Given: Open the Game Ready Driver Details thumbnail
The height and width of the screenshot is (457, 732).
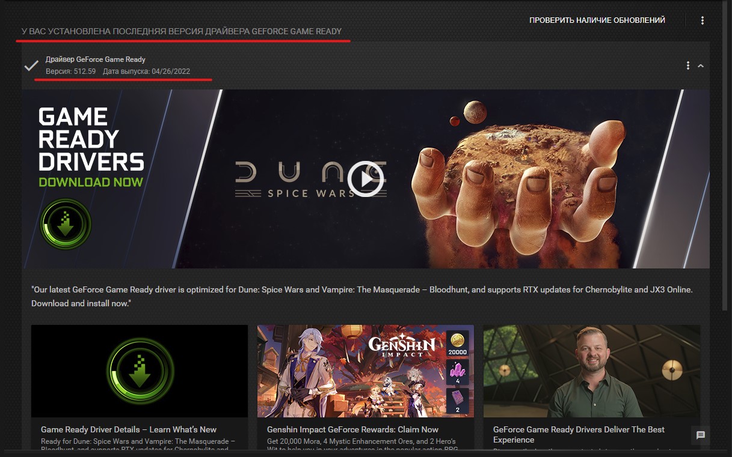Looking at the screenshot, I should click(x=140, y=371).
